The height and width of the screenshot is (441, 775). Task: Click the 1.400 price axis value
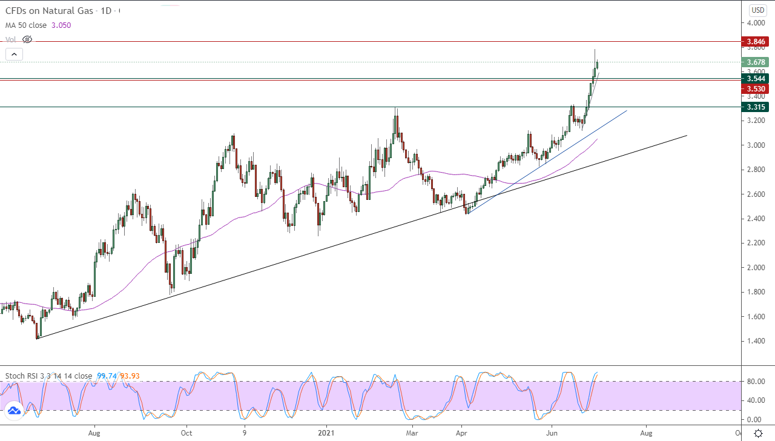point(756,341)
